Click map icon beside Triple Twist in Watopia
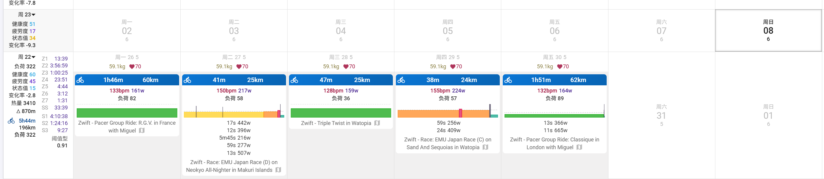This screenshot has width=824, height=179. click(377, 123)
